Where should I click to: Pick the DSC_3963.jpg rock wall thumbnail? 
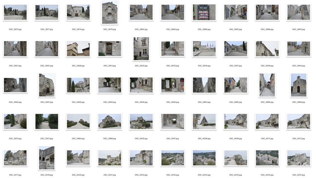click(204, 85)
